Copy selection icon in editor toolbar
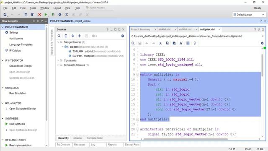The image size is (268, 151). click(x=167, y=43)
